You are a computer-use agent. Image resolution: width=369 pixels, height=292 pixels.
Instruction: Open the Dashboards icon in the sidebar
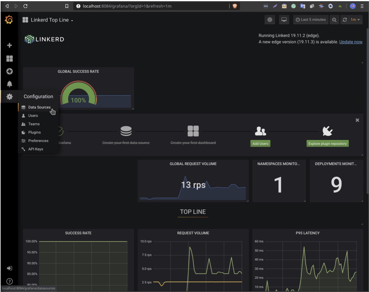coord(9,59)
